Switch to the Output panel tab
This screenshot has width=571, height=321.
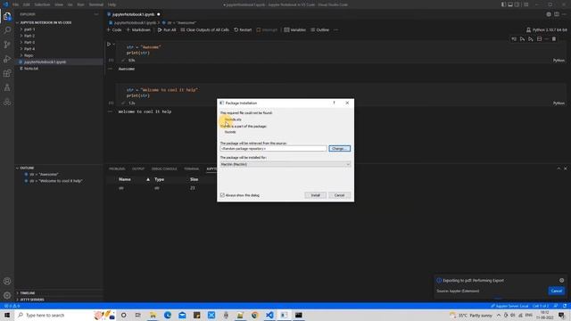click(x=138, y=169)
